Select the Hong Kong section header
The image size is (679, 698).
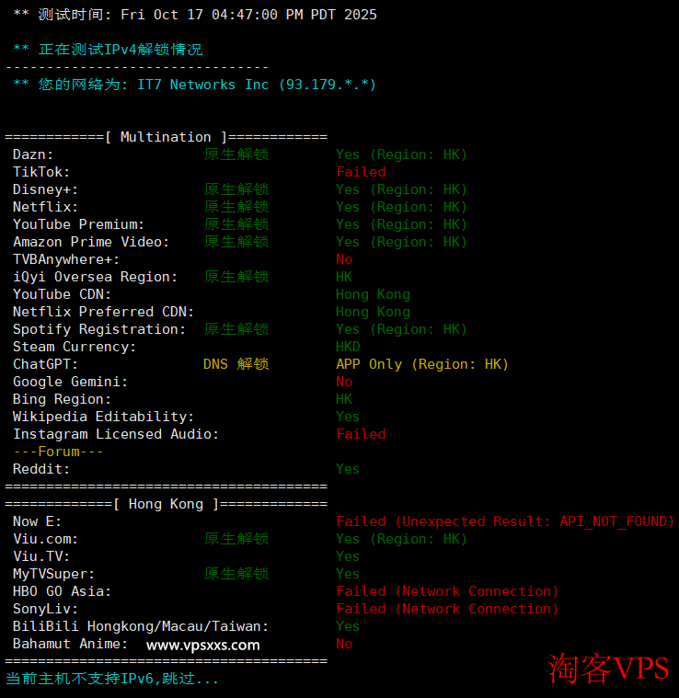(166, 504)
